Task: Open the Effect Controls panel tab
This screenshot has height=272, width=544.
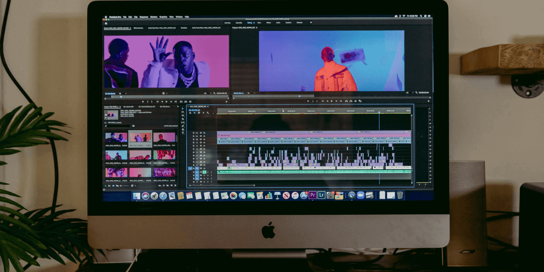Action: (x=138, y=28)
